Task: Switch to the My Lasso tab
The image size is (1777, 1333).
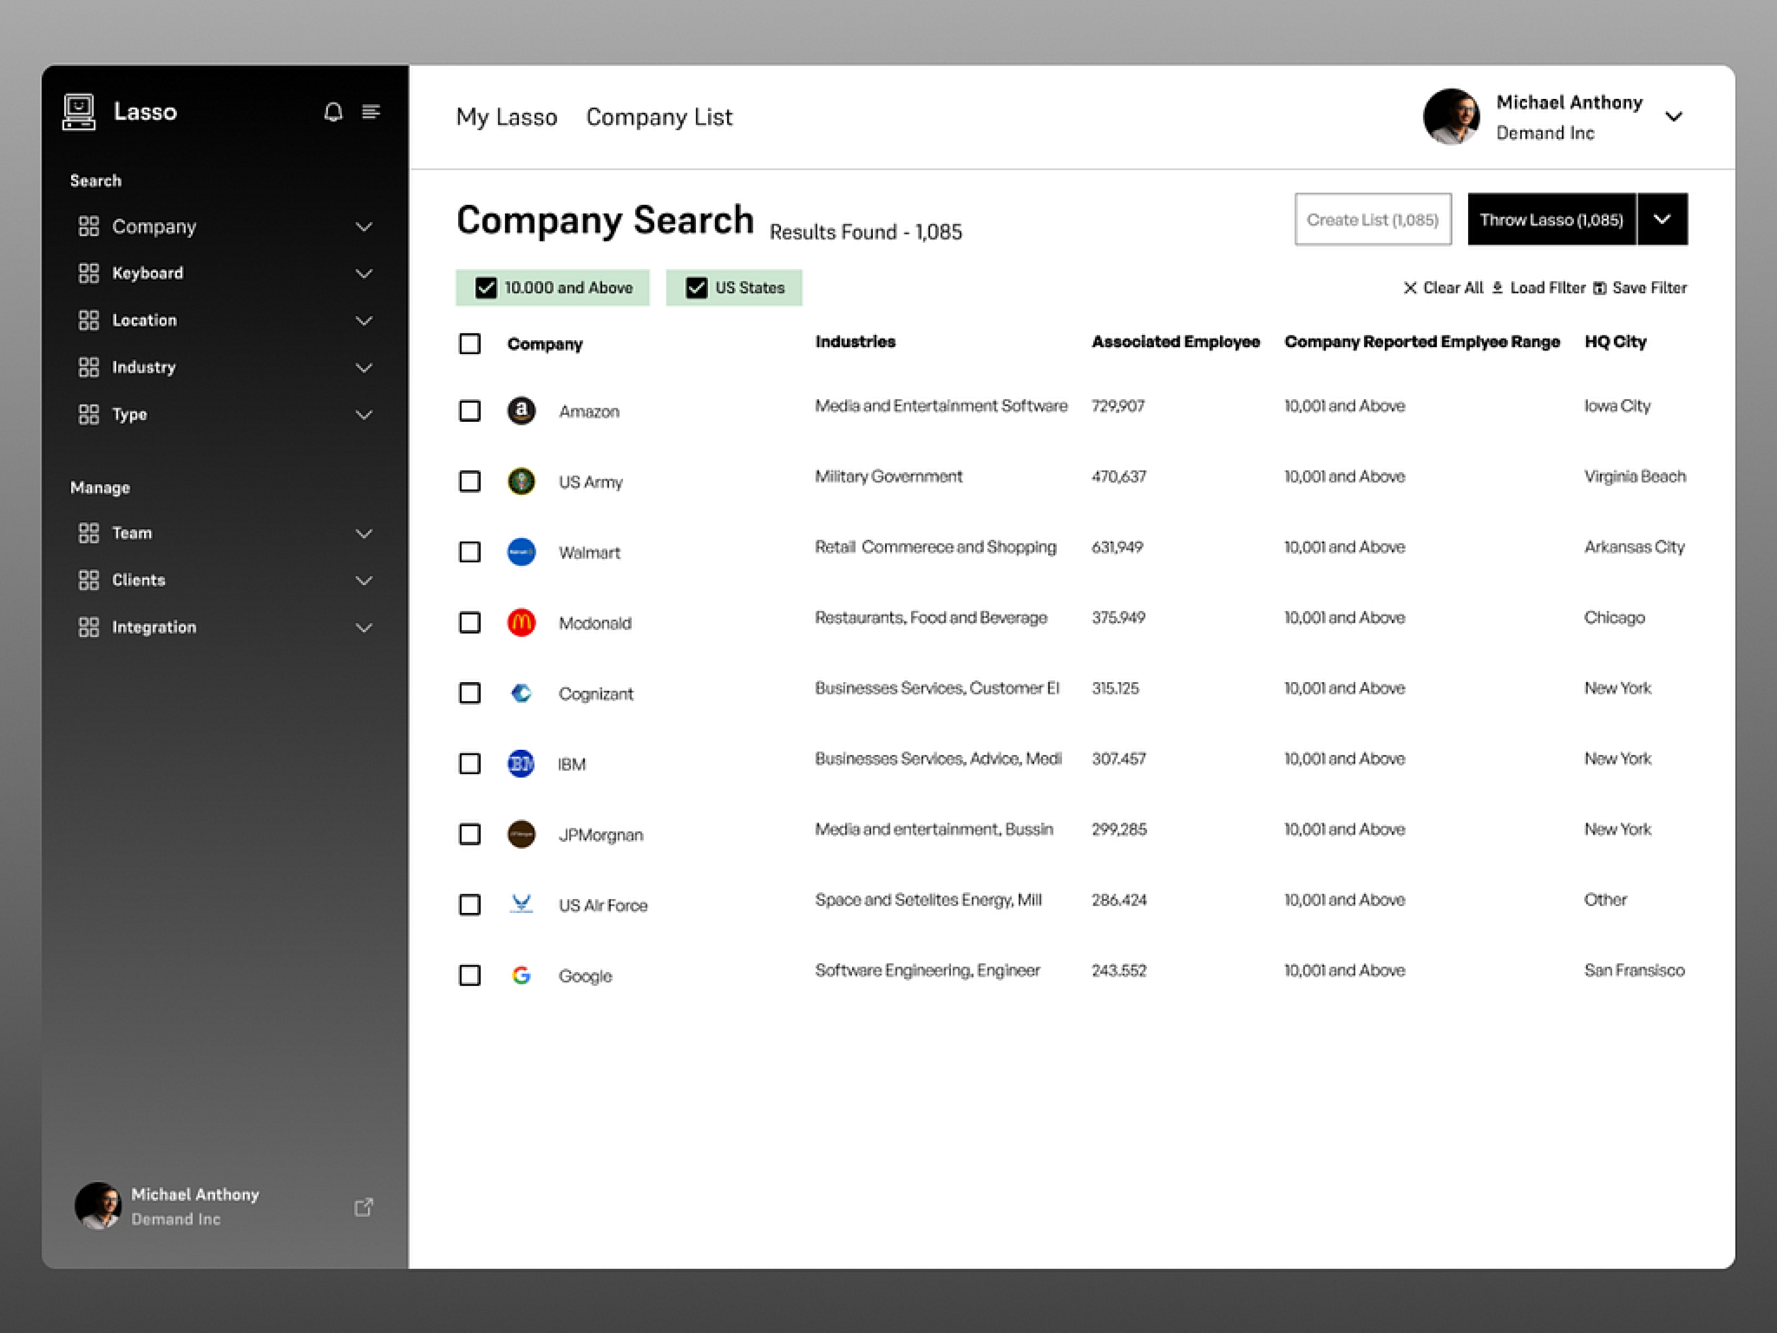Action: (506, 117)
